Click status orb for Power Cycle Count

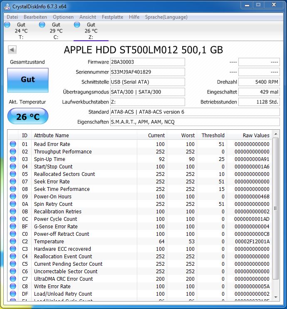[x=13, y=219]
